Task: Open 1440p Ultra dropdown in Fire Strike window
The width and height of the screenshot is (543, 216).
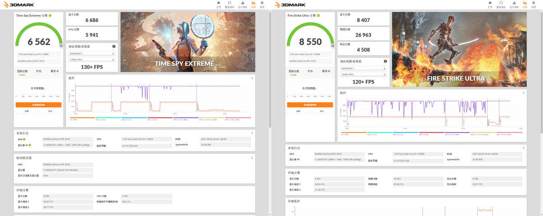Action: (x=364, y=74)
